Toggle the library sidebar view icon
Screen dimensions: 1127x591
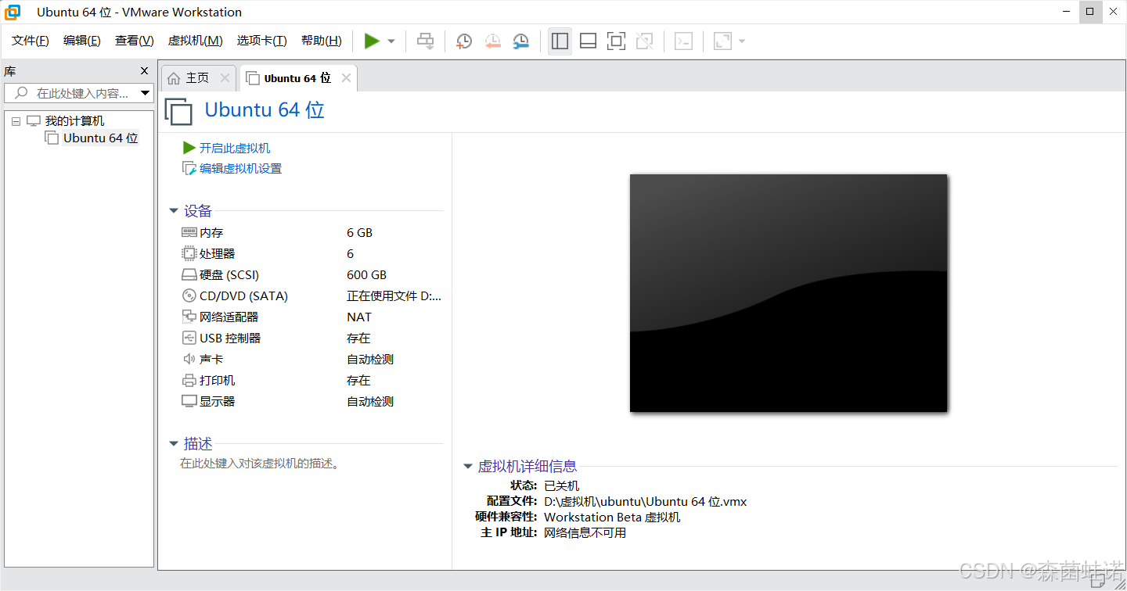click(x=560, y=41)
